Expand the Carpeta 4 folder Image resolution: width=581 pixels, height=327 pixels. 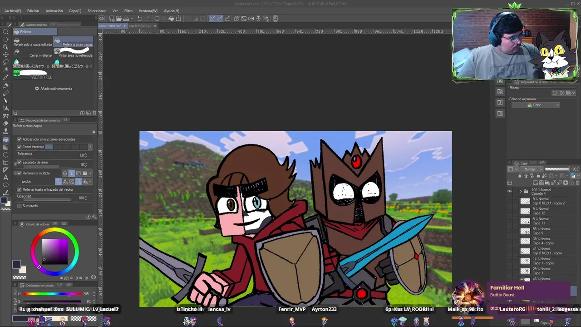point(521,192)
